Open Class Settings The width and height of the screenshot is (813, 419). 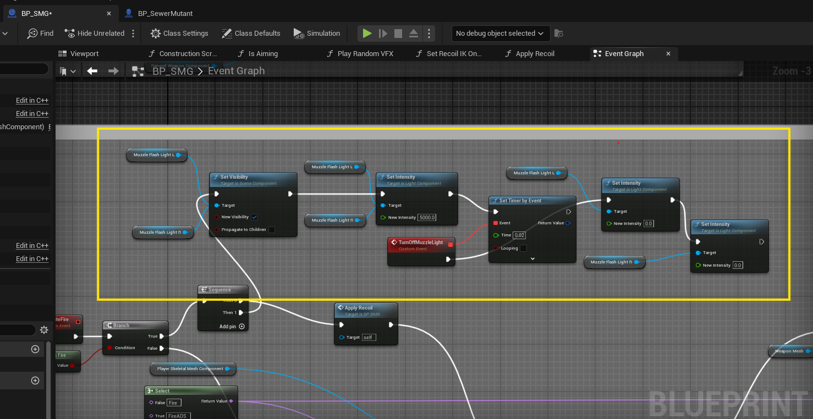click(x=179, y=34)
